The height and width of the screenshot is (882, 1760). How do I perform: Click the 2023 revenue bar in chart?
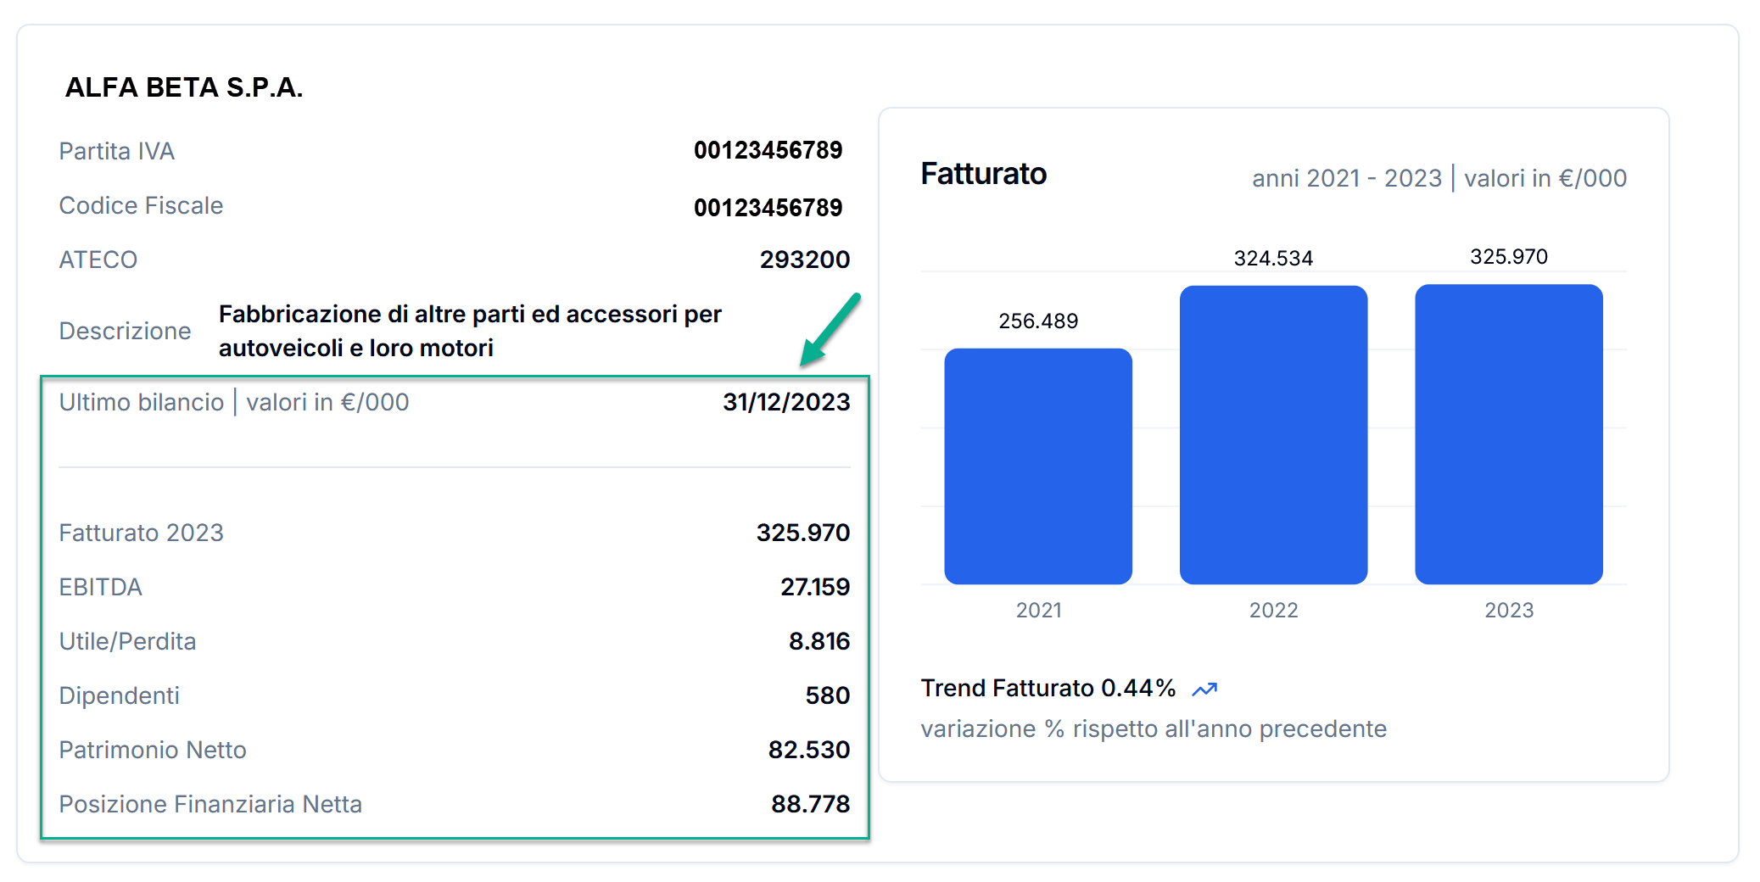(x=1509, y=434)
